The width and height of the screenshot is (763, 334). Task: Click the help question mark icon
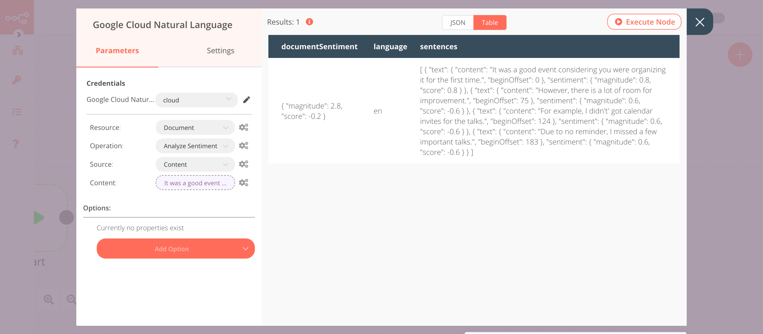point(16,144)
